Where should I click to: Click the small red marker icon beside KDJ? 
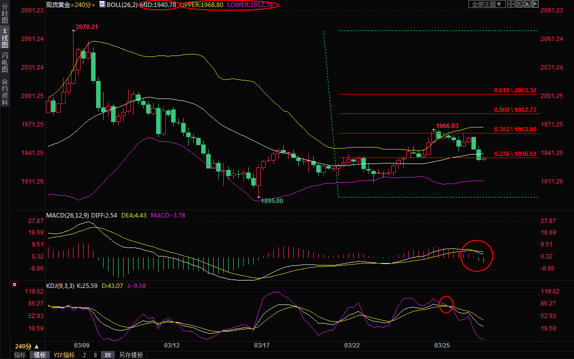[x=15, y=285]
